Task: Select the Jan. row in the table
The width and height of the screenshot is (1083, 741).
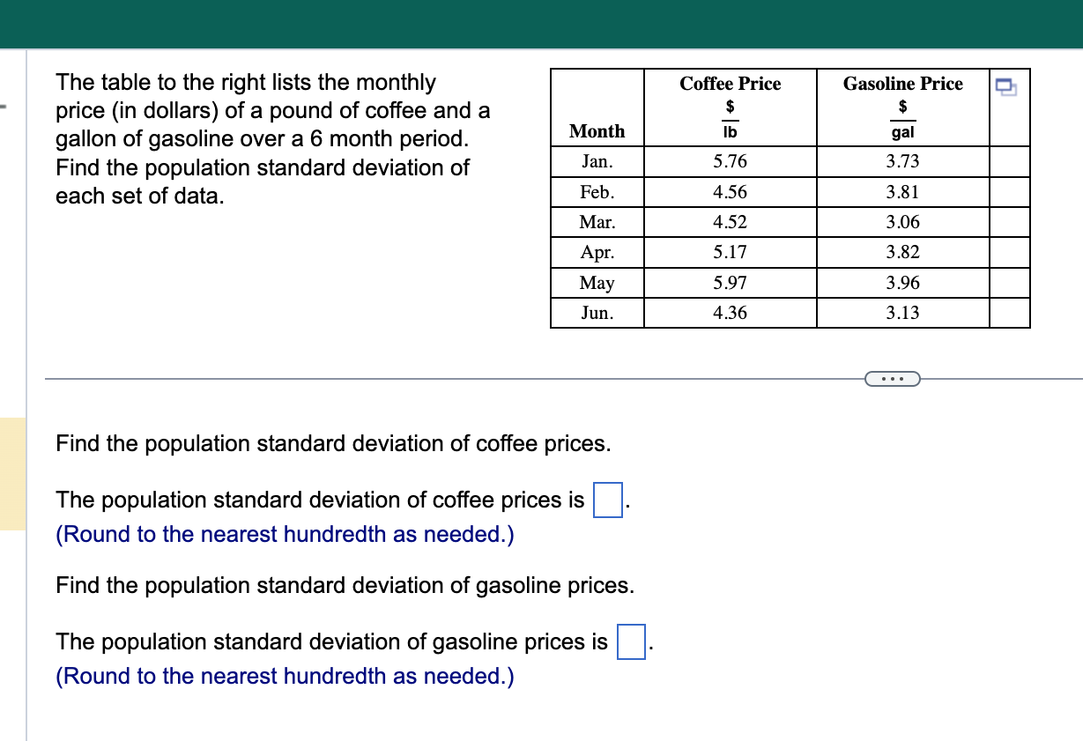Action: (x=597, y=161)
